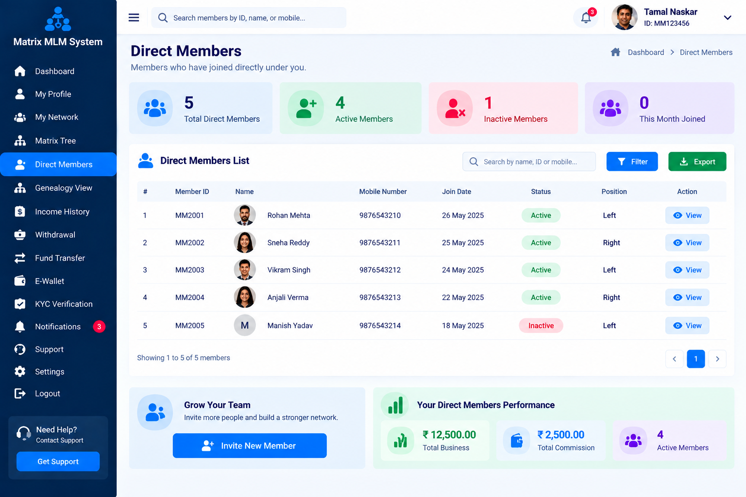Screen dimensions: 746x497
Task: Click the Matrix MLM System logo icon
Action: (x=58, y=19)
